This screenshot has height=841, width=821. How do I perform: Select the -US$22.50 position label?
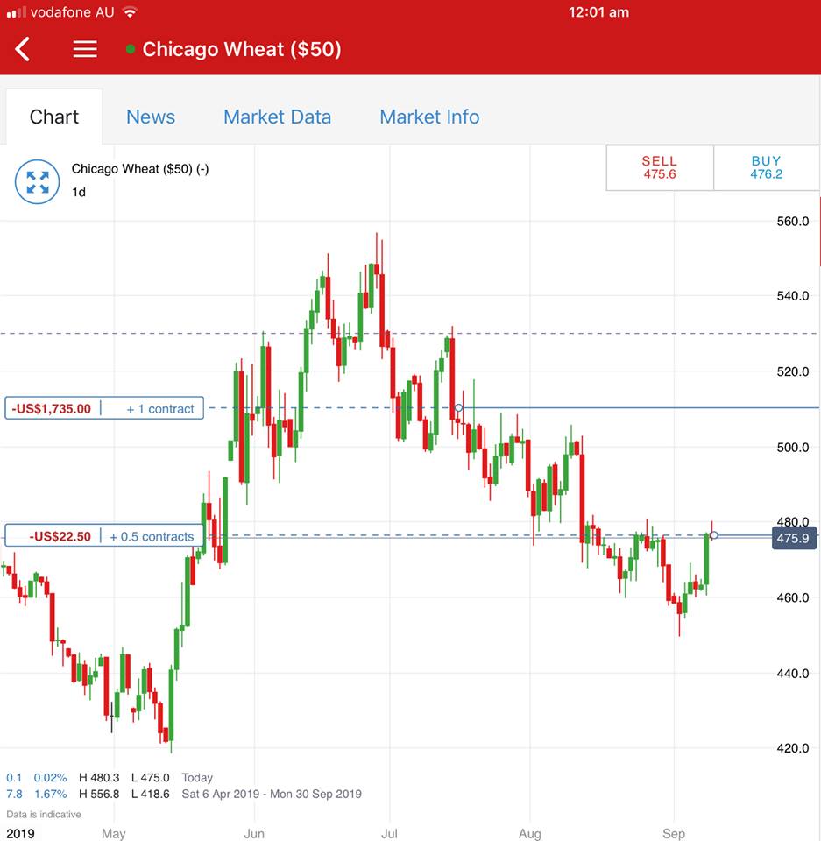(x=60, y=536)
